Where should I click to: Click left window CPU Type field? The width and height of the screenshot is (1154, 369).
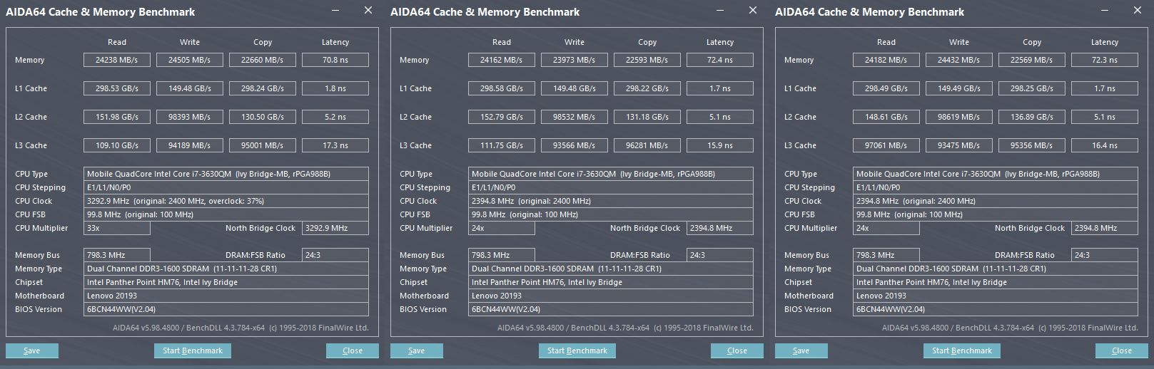click(226, 174)
